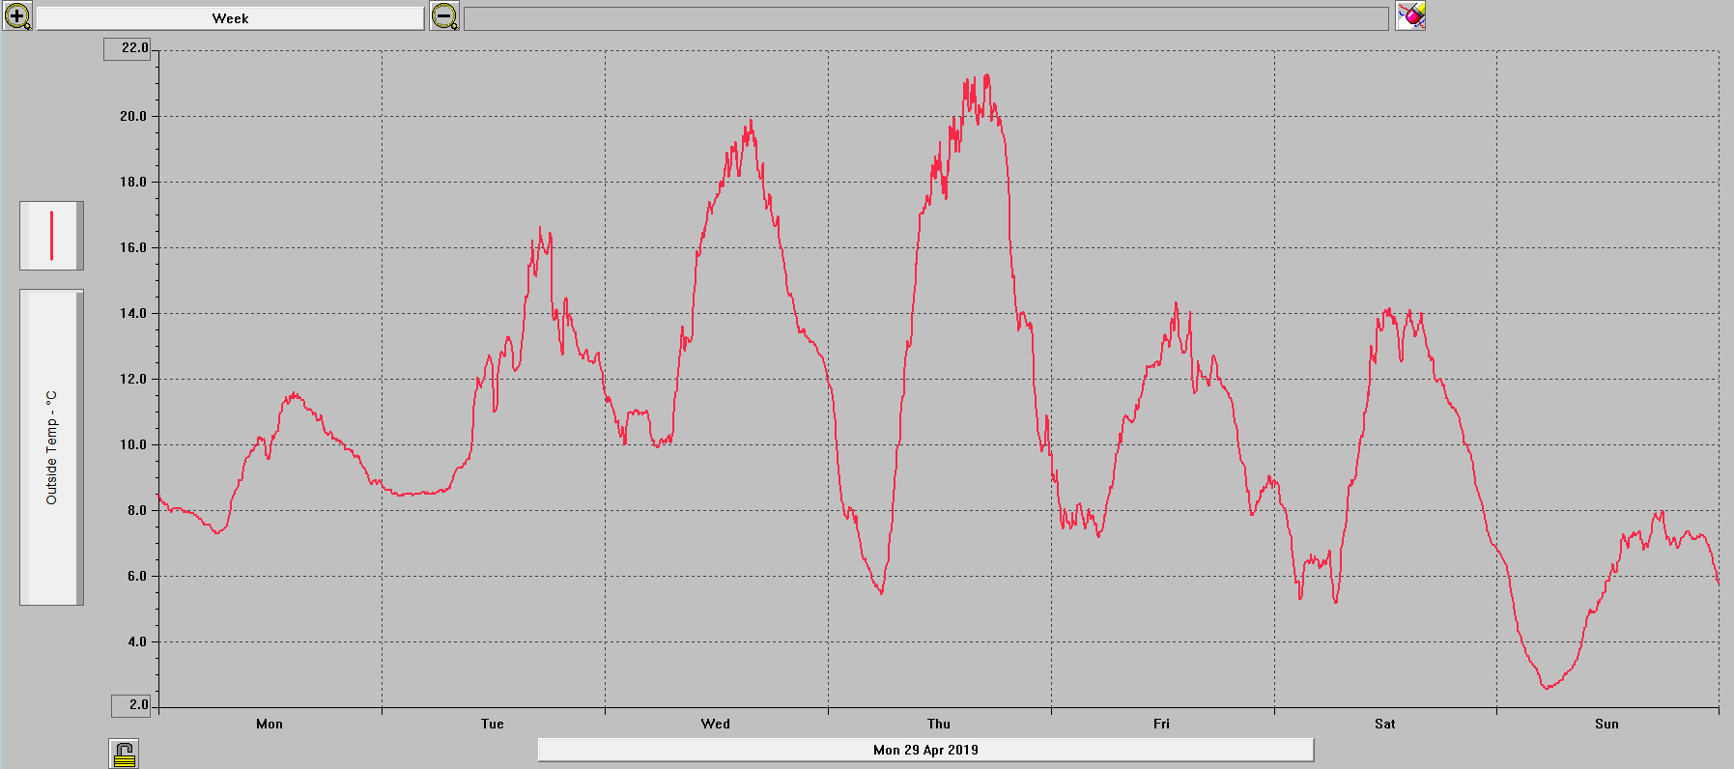The height and width of the screenshot is (769, 1734).
Task: Click the long empty bar beside zoom out
Action: [925, 18]
